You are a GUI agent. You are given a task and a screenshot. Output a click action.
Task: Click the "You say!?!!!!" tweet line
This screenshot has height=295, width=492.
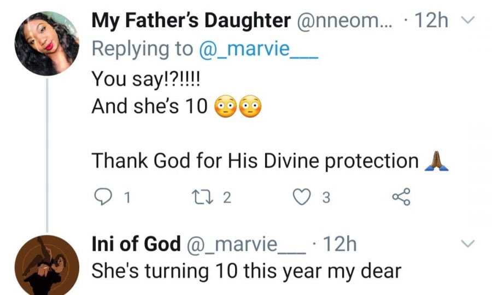146,78
